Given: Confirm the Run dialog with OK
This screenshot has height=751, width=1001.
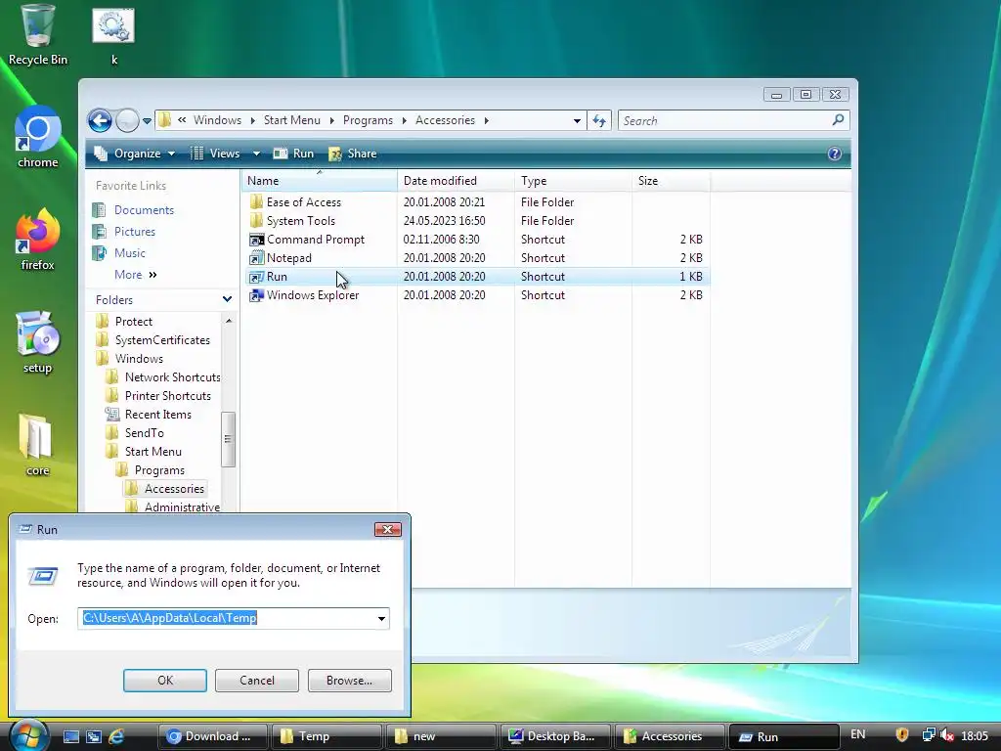Looking at the screenshot, I should pyautogui.click(x=164, y=681).
